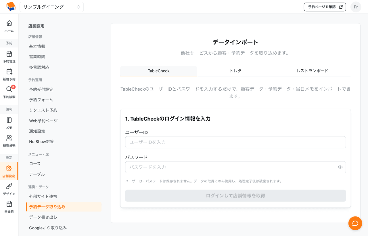Click 予約ページを確認 button

(325, 7)
